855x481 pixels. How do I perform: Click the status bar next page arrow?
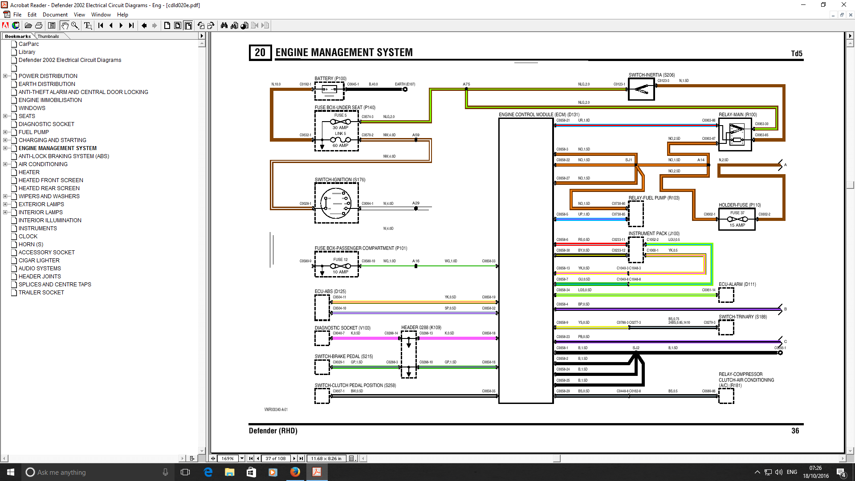[294, 458]
